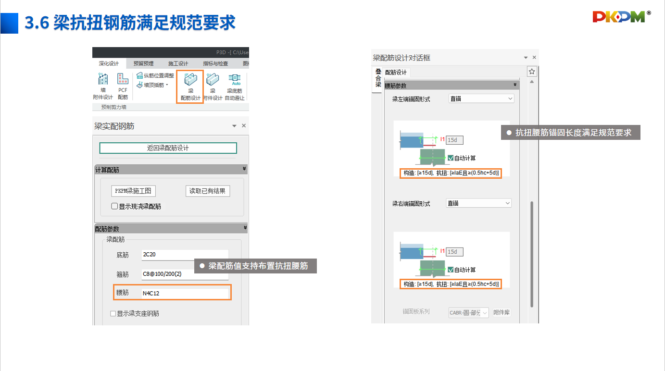Screen dimensions: 665x371
Task: Click the 附件库 button
Action: 502,312
